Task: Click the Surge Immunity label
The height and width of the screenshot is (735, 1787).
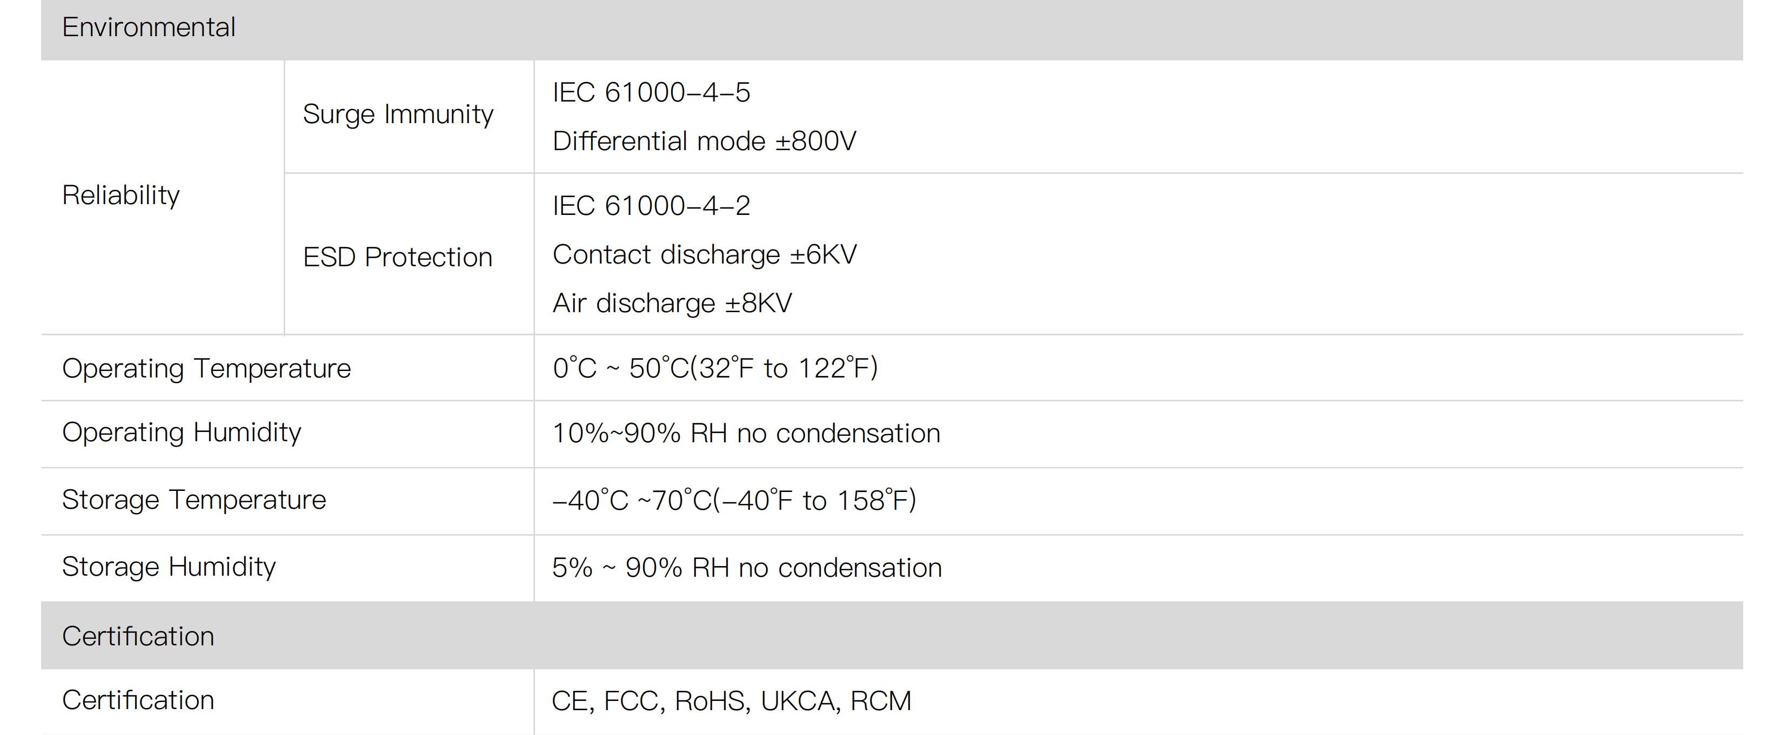Action: [x=398, y=114]
